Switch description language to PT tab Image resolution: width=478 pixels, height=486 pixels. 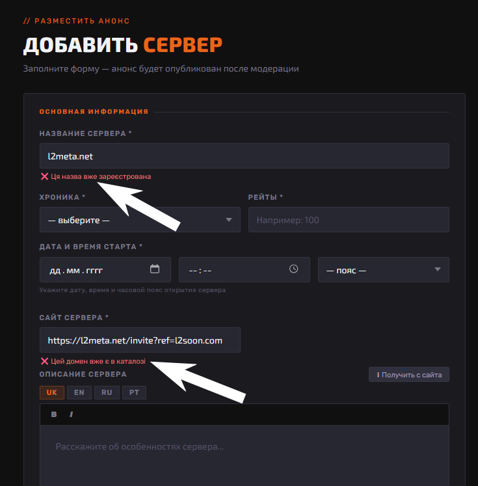point(134,392)
